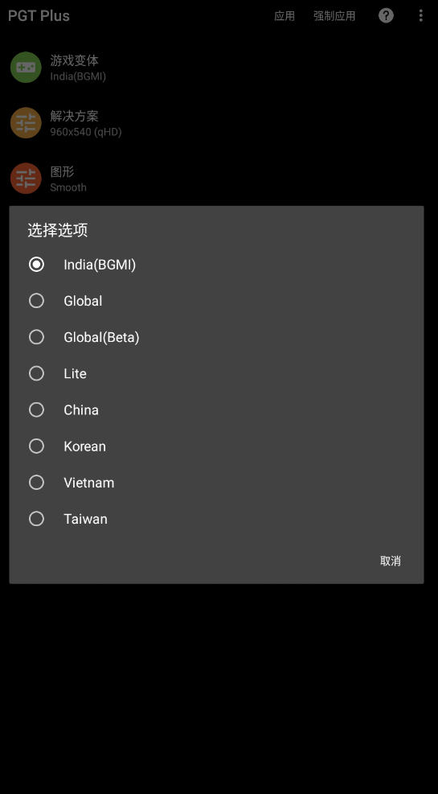Select the Global radio option

tap(36, 301)
